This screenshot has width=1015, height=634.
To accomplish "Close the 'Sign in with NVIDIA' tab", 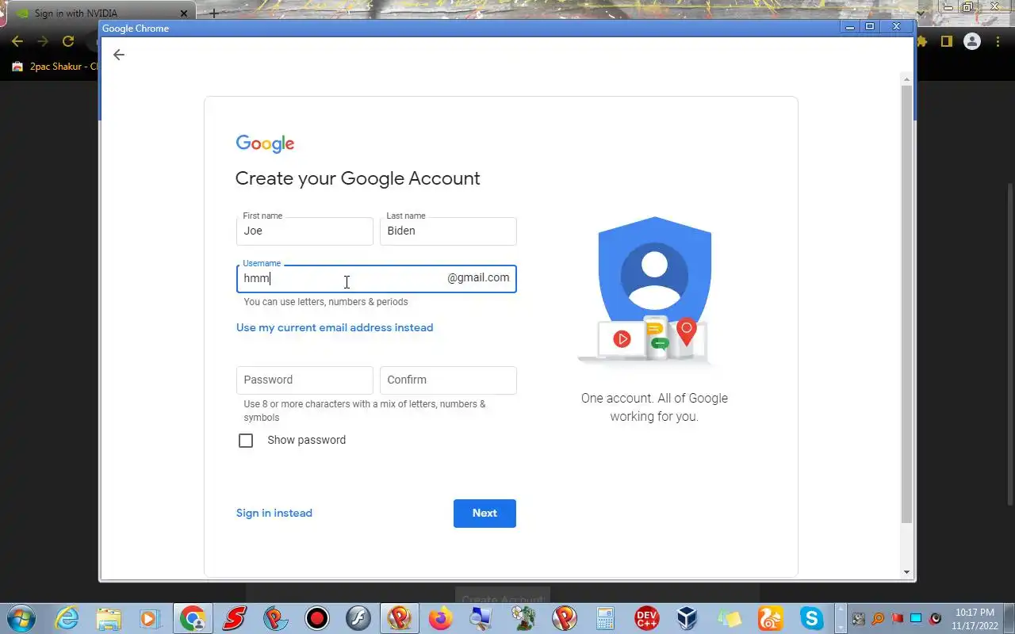I will coord(184,13).
